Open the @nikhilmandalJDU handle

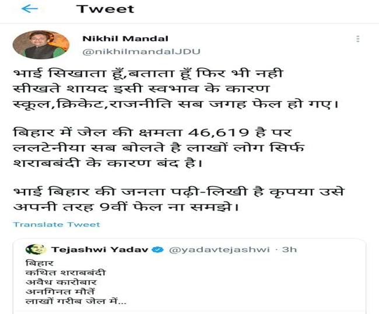(x=141, y=52)
